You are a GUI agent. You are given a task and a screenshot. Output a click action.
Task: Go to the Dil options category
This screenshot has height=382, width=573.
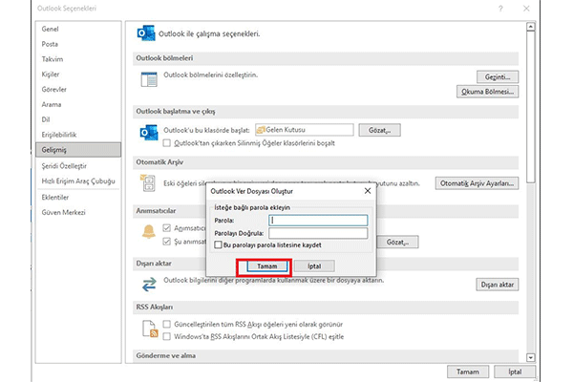(45, 119)
